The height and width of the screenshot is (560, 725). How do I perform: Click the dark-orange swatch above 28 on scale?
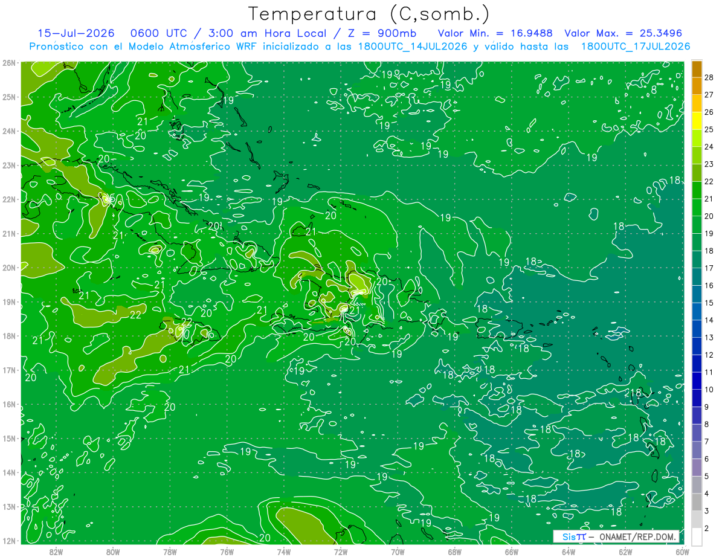pyautogui.click(x=697, y=68)
